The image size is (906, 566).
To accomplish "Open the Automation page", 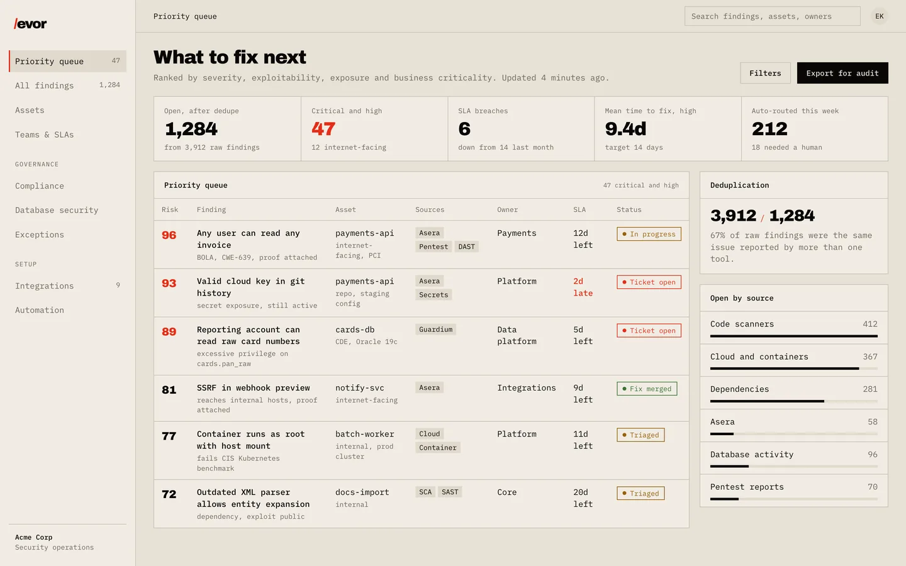I will pyautogui.click(x=67, y=310).
